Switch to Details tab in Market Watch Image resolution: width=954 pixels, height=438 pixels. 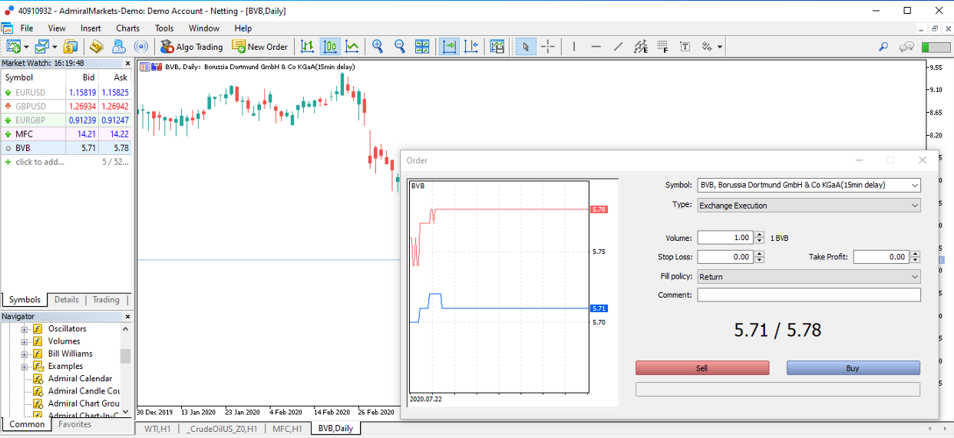click(x=67, y=300)
